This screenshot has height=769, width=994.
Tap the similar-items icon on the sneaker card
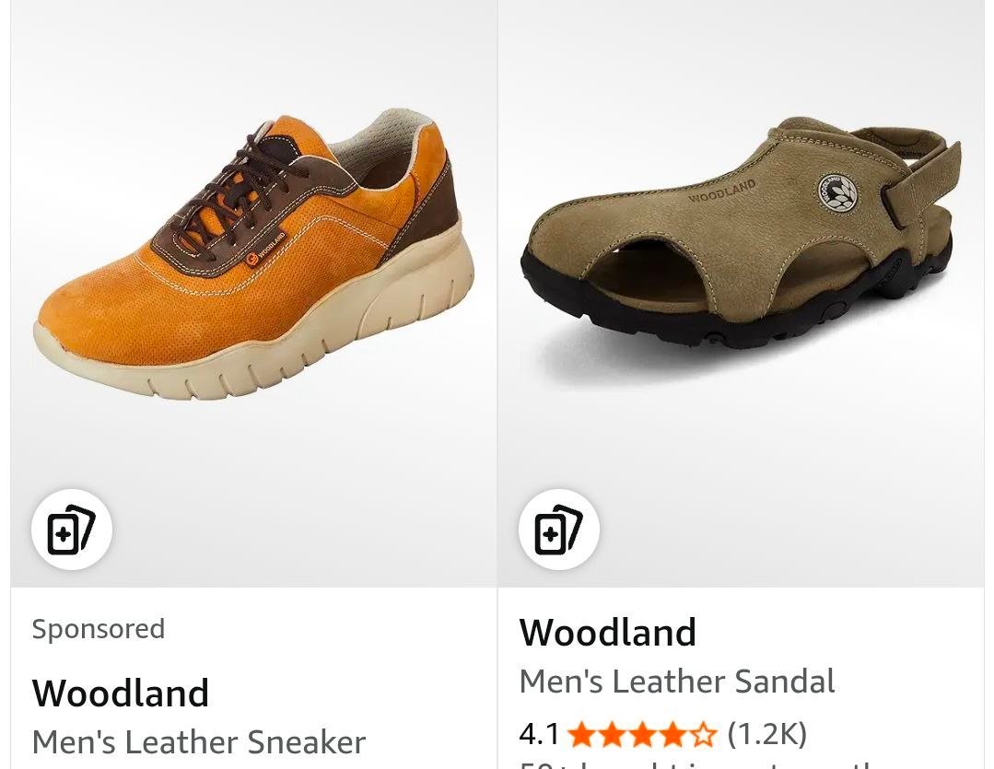[x=72, y=530]
